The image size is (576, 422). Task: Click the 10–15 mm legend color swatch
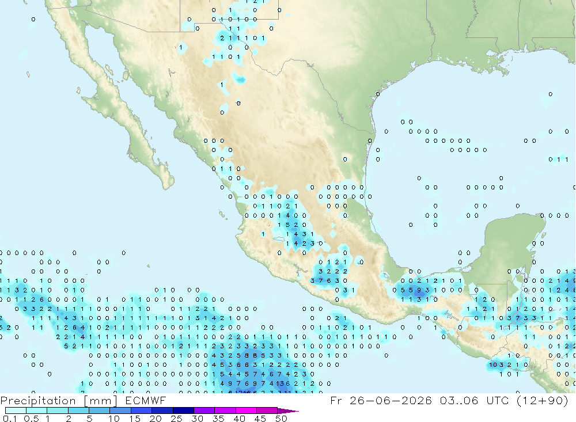coord(120,410)
